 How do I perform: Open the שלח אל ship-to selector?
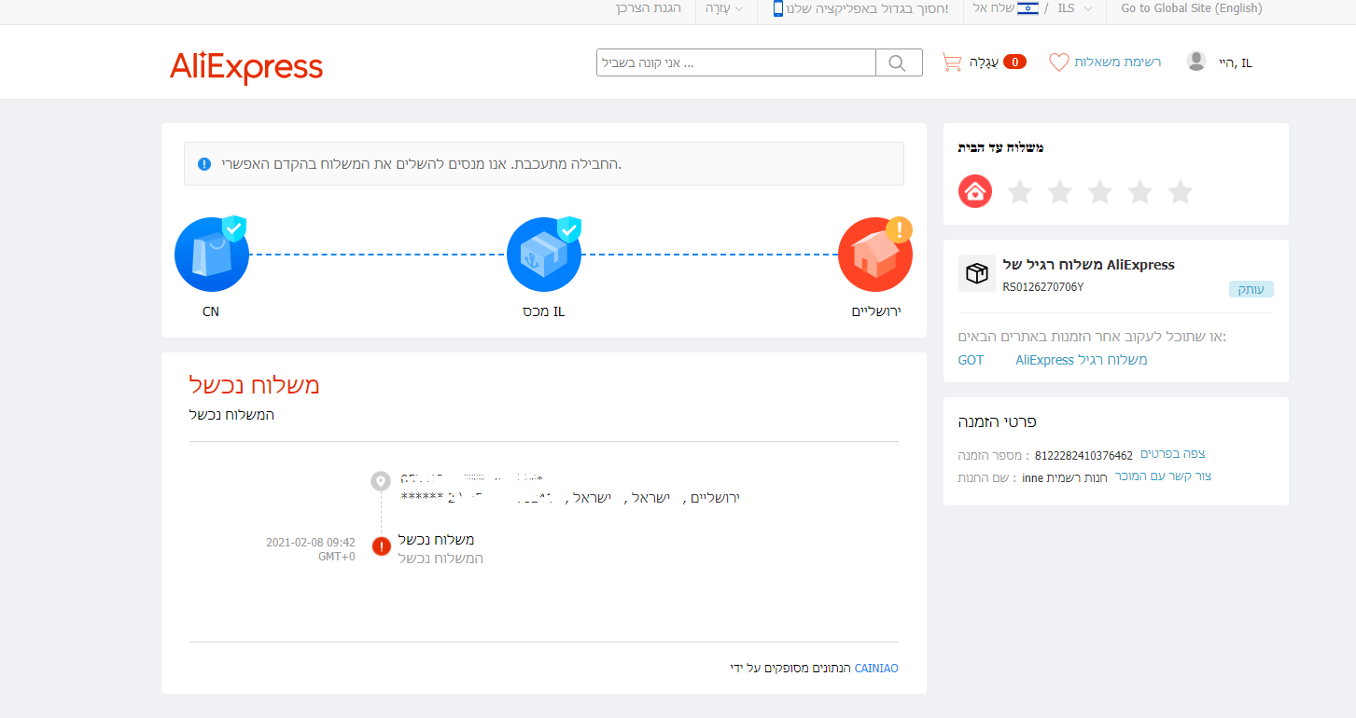pyautogui.click(x=993, y=8)
